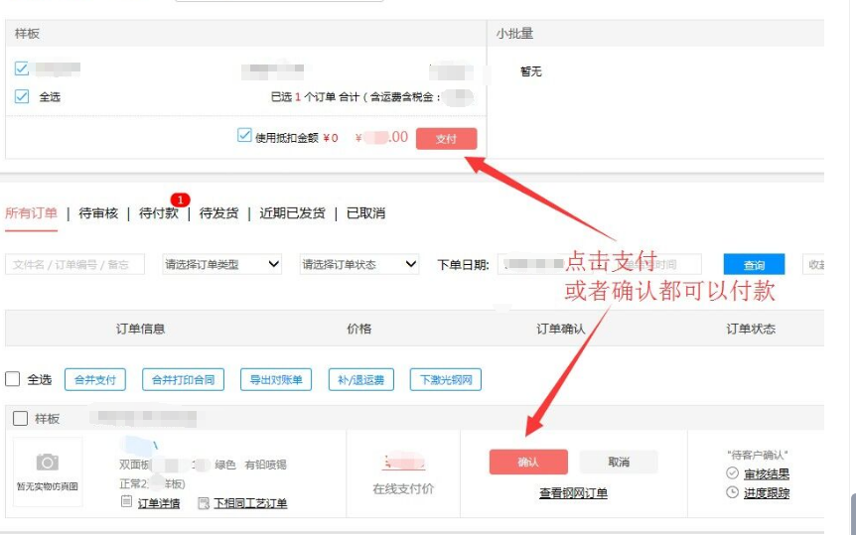Click the red 确认 button
This screenshot has height=535, width=856.
527,463
